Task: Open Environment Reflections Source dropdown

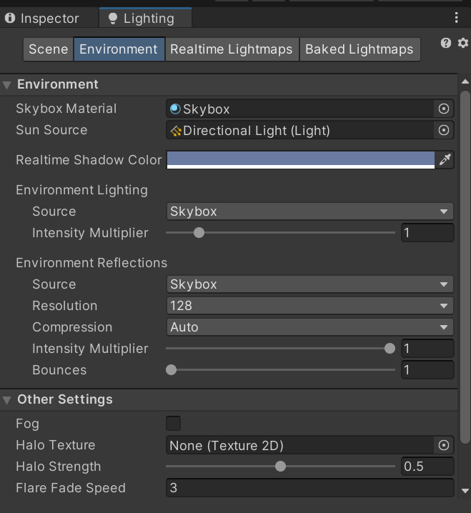Action: click(x=309, y=284)
